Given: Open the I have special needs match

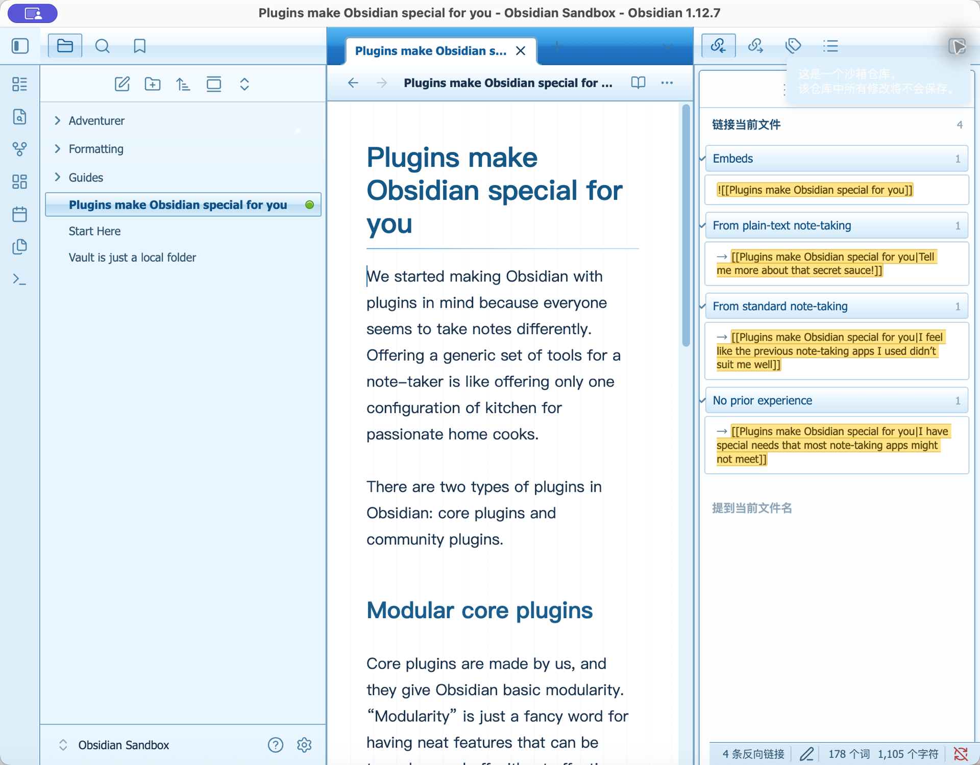Looking at the screenshot, I should 837,445.
